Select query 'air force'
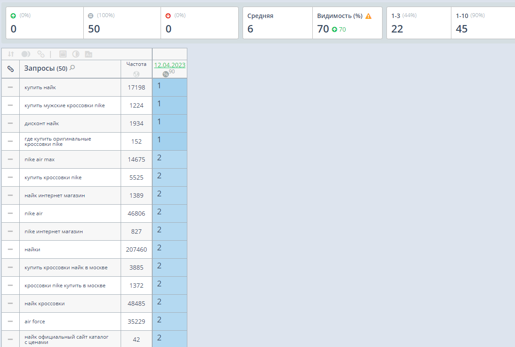This screenshot has height=347, width=515. point(35,322)
